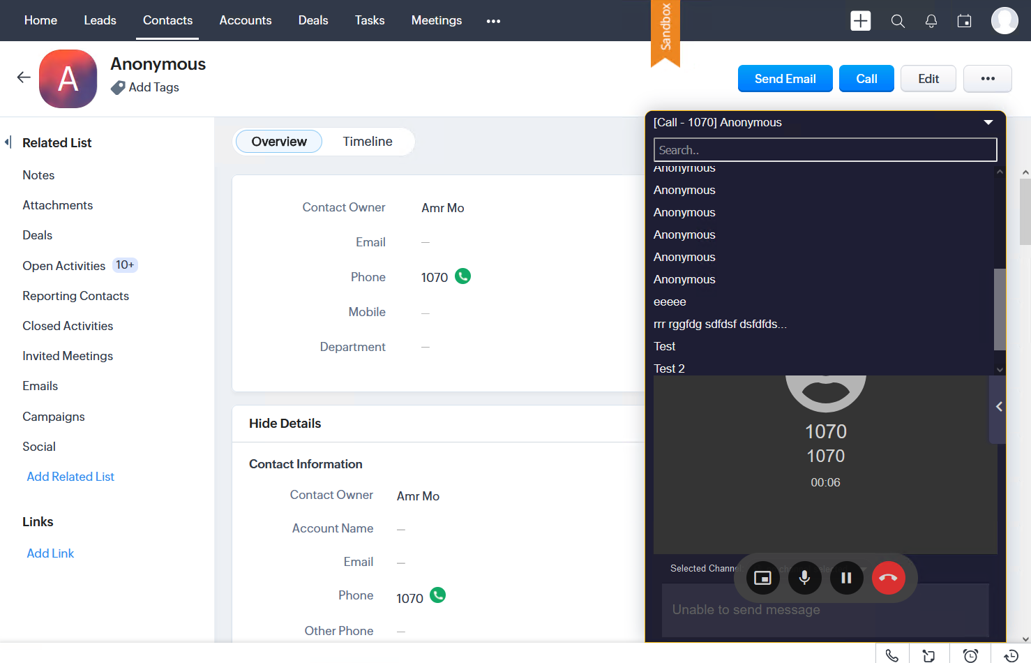Click the Send Email button
1031x663 pixels.
[785, 79]
